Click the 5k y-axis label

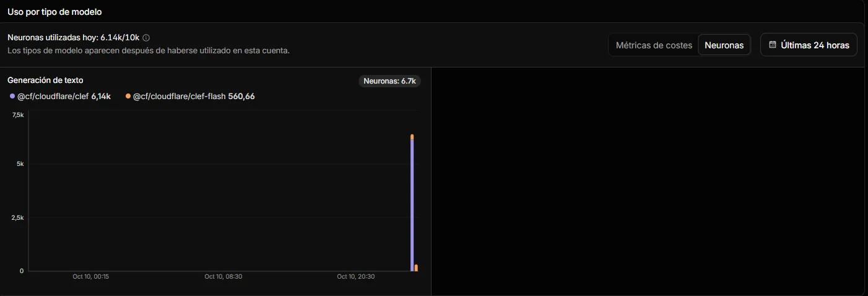point(20,164)
